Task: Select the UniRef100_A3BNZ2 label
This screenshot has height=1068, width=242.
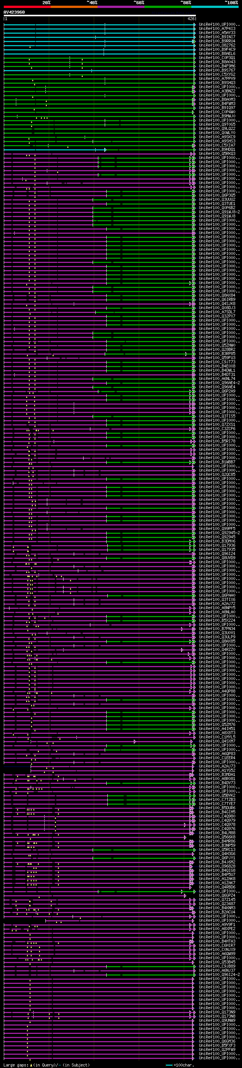Action: 217,91
